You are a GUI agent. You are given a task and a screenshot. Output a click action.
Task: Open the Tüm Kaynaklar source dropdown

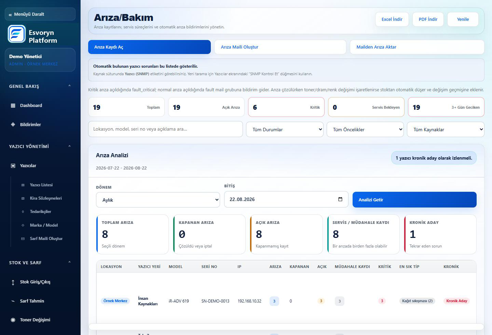(446, 130)
